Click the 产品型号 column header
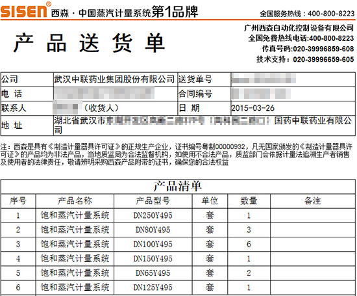This screenshot has height=296, width=357. (x=153, y=201)
